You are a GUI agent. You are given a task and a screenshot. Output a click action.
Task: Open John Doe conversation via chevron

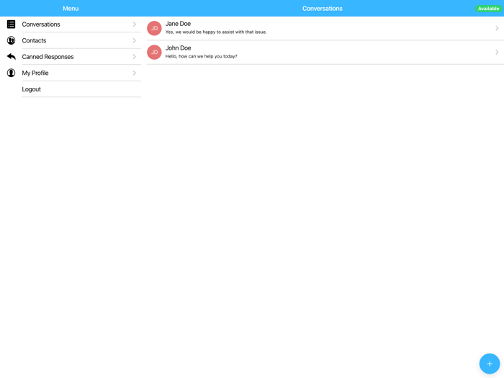coord(497,53)
